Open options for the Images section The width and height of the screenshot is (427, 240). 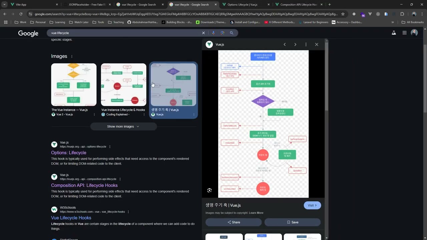(x=72, y=56)
